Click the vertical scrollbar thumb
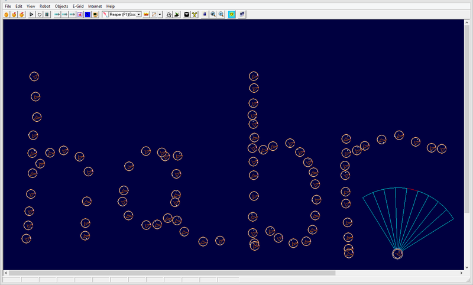The height and width of the screenshot is (285, 473). pyautogui.click(x=467, y=119)
